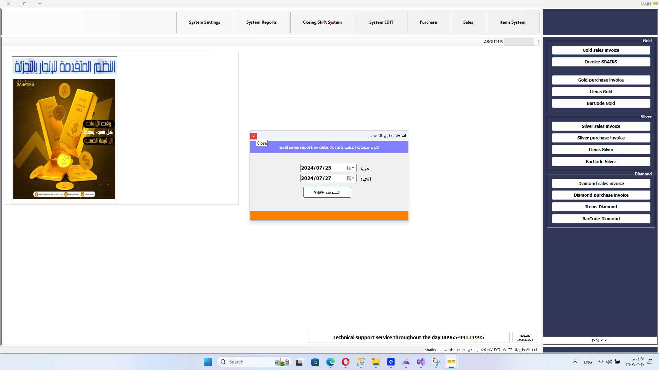This screenshot has height=370, width=659.
Task: Open the Opera browser taskbar icon
Action: pos(345,362)
